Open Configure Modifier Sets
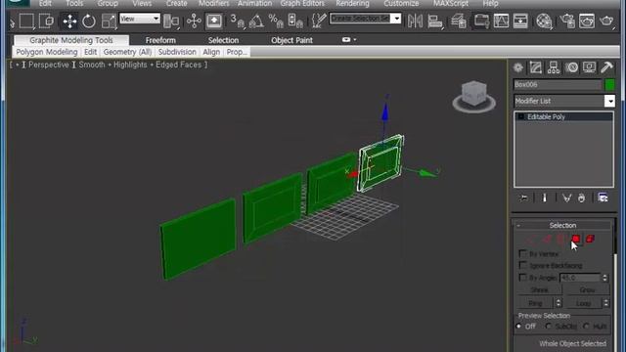The height and width of the screenshot is (352, 626). pyautogui.click(x=603, y=198)
